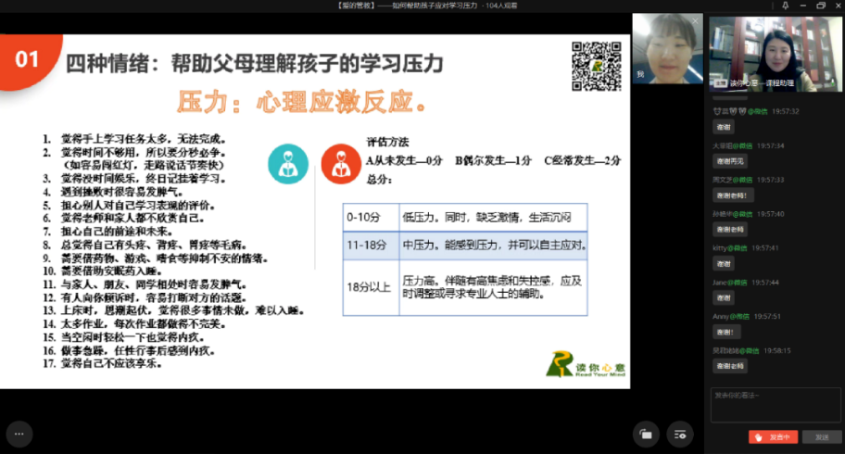Toggle the chat panel visibility eye icon
845x454 pixels.
[x=681, y=433]
